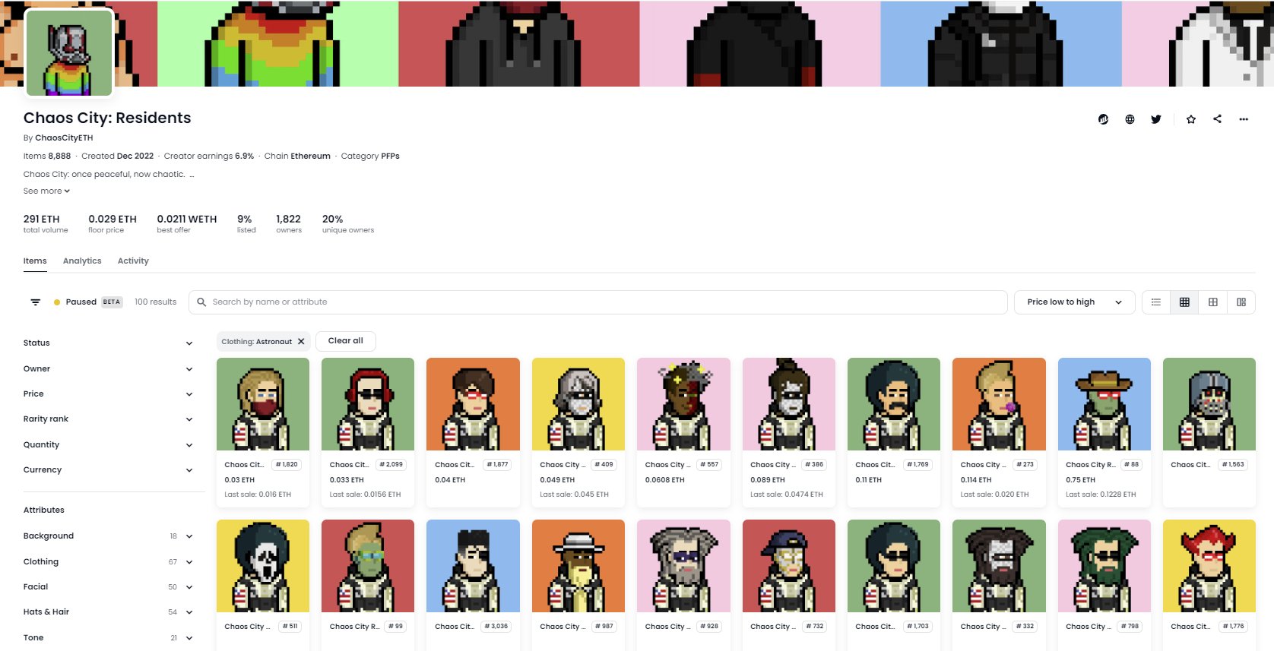
Task: Open the collection website globe icon
Action: [1130, 119]
